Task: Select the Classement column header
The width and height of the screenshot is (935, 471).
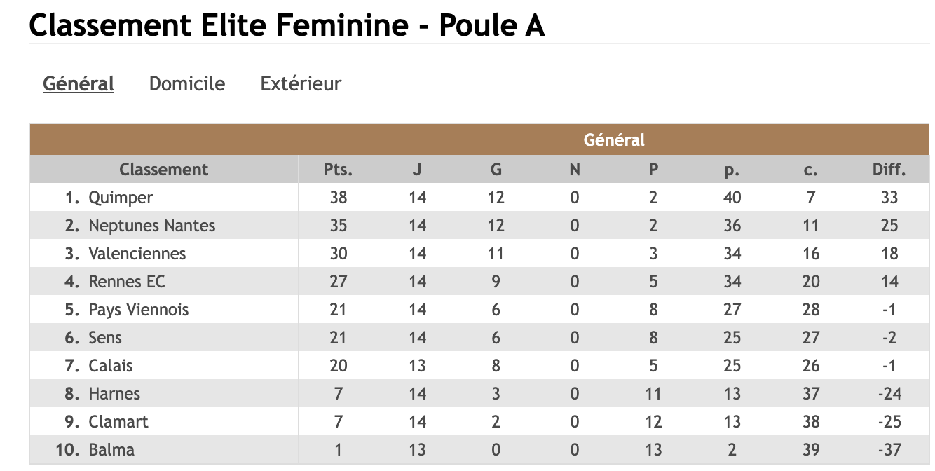Action: click(x=163, y=170)
